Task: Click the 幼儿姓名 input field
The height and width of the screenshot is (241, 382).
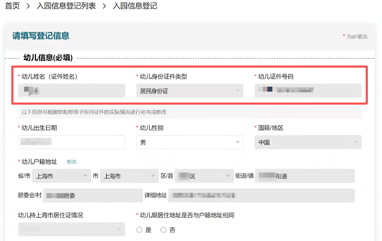Action: (71, 91)
